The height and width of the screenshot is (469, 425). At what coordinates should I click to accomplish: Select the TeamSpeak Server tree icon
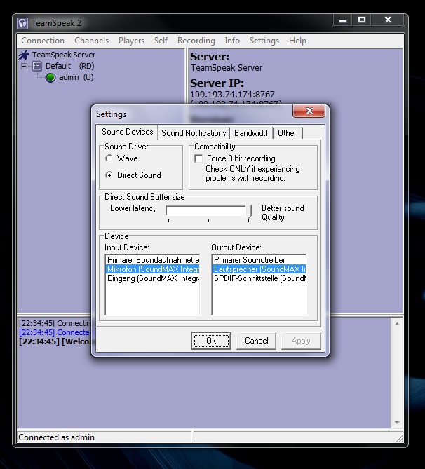pos(24,55)
